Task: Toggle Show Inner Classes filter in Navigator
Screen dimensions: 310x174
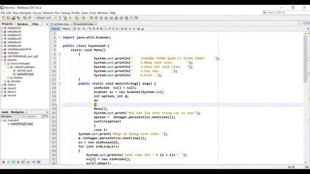Action: point(23,162)
